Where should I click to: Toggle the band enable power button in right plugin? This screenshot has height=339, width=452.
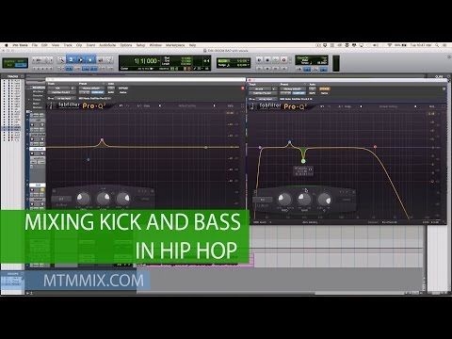click(255, 191)
